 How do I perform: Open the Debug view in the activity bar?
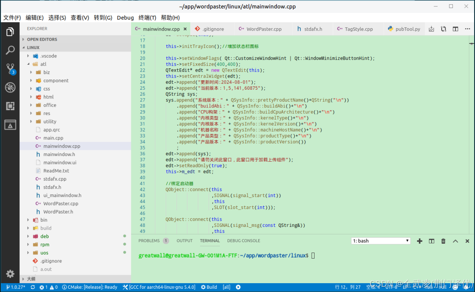[10, 88]
